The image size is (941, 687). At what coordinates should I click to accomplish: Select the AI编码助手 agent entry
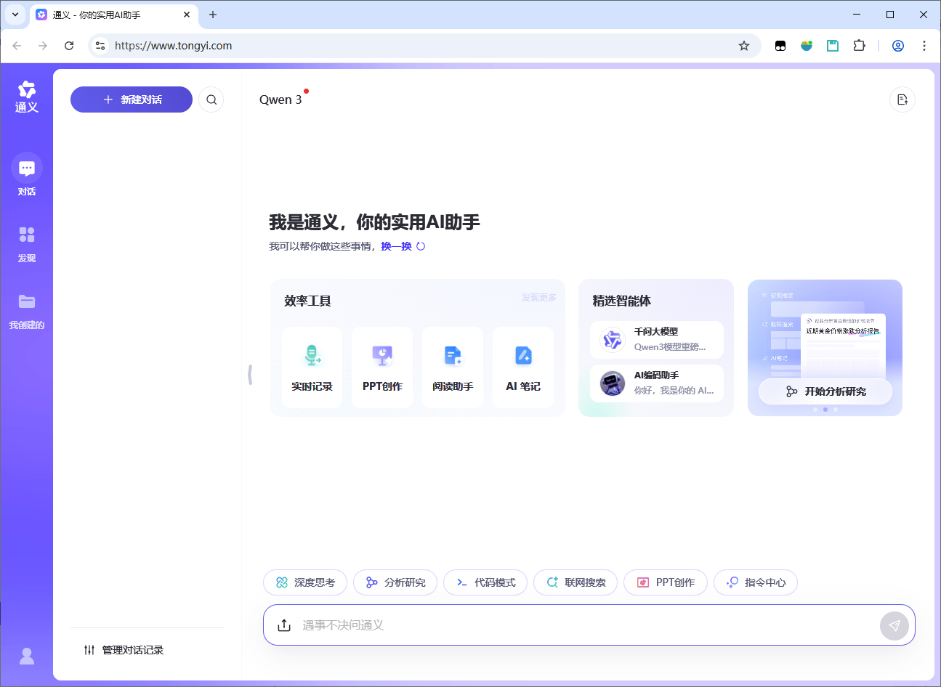pyautogui.click(x=656, y=383)
